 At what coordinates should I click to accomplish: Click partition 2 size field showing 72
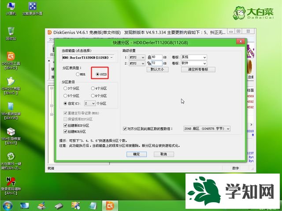point(157,63)
